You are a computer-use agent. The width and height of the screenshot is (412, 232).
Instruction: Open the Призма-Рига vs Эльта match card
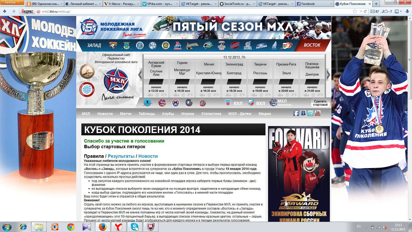click(286, 78)
